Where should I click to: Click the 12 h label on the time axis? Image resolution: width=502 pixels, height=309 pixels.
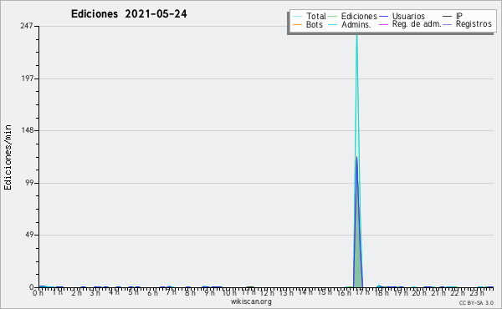pos(266,293)
